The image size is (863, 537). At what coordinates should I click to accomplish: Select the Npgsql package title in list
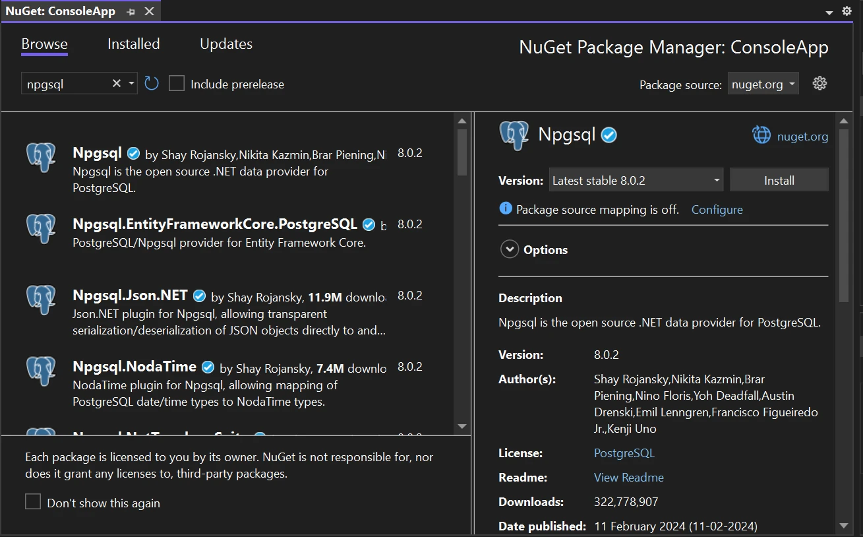(x=97, y=153)
